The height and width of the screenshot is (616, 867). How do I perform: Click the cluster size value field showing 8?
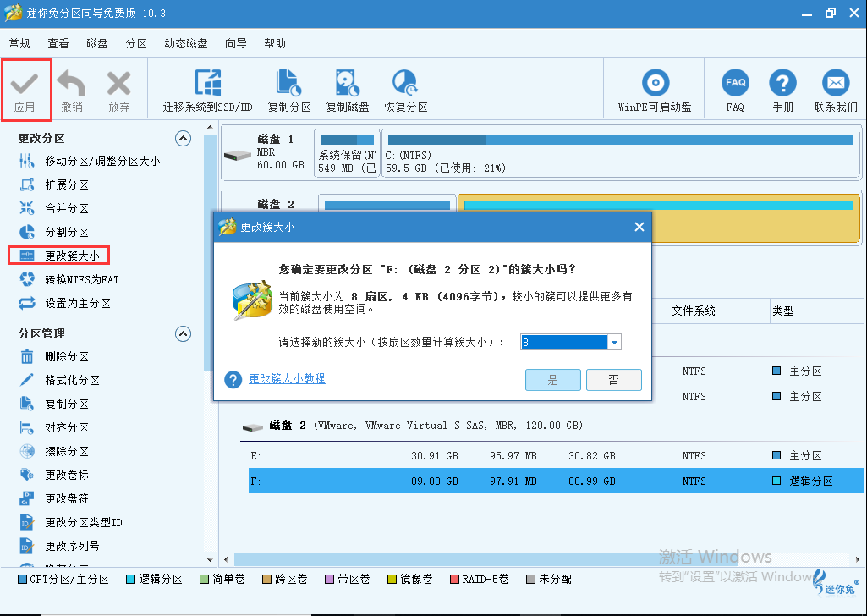[563, 343]
